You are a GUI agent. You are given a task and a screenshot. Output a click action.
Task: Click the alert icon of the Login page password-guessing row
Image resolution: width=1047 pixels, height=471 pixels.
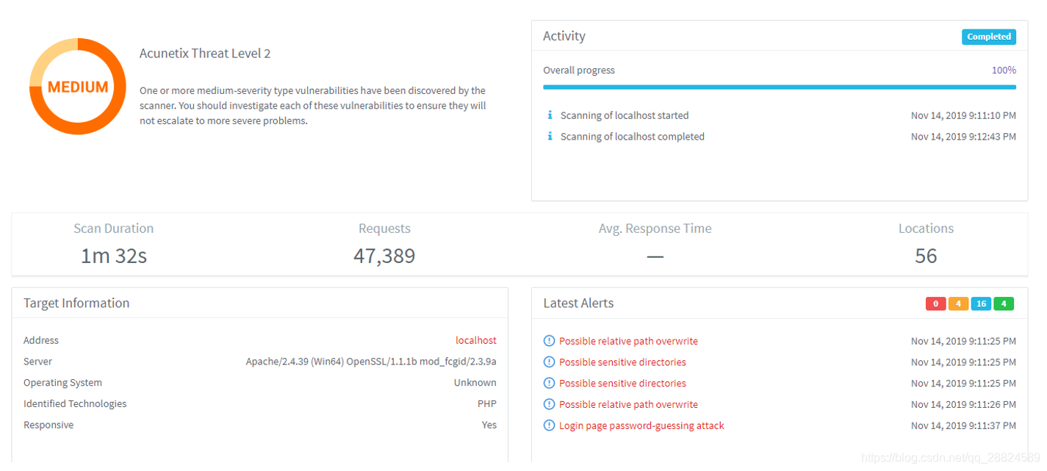pos(549,425)
